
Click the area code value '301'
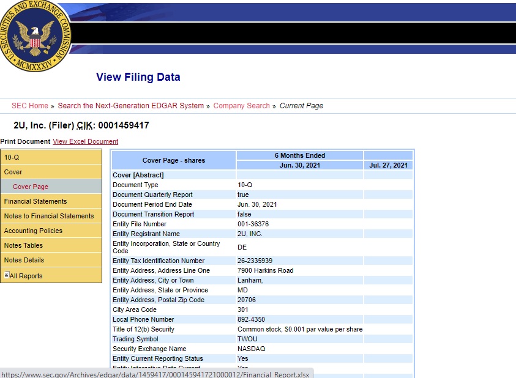pos(243,309)
